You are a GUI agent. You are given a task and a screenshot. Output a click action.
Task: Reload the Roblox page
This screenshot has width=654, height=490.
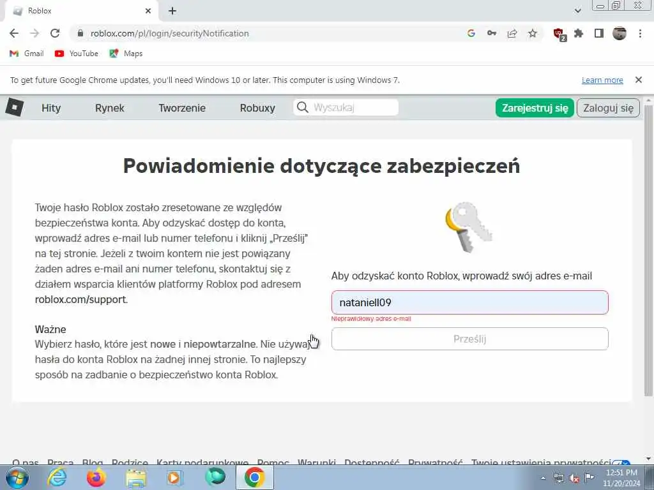[x=55, y=33]
